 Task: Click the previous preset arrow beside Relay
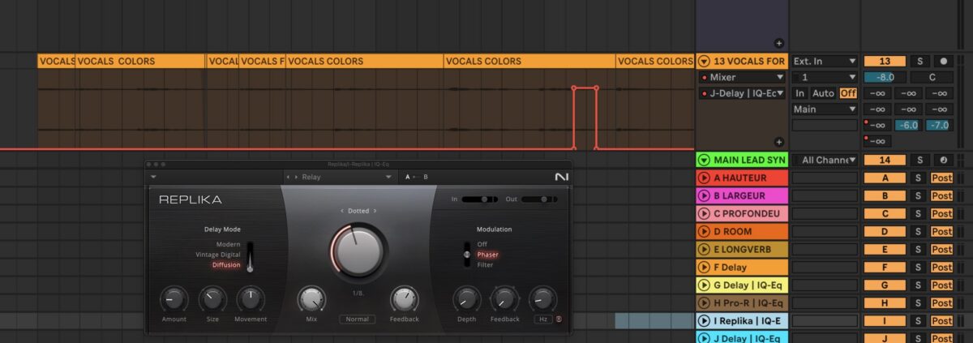click(288, 177)
